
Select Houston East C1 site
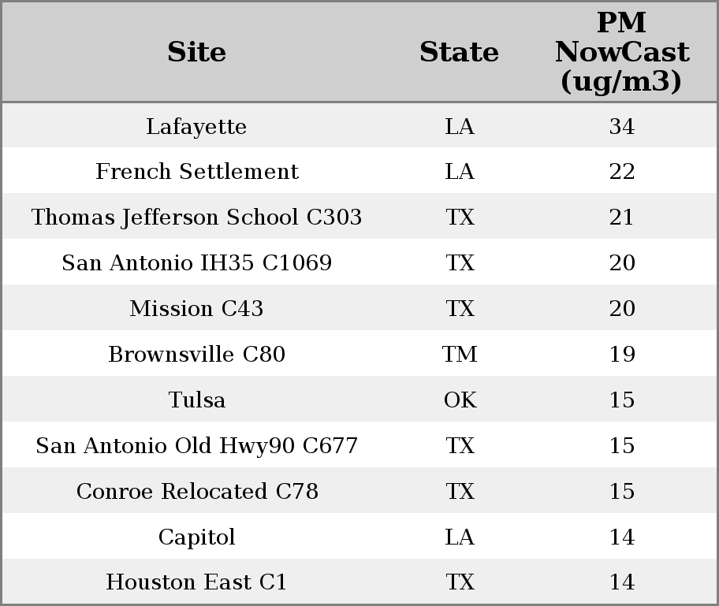tap(196, 582)
